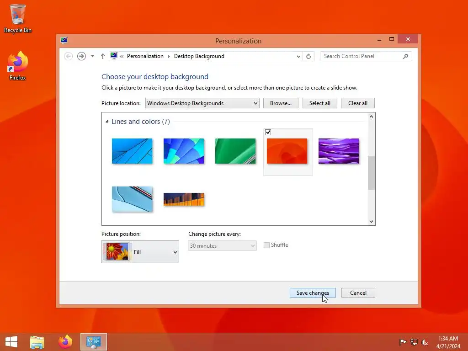468x351 pixels.
Task: Choose the blue lines wallpaper thumbnail
Action: pyautogui.click(x=132, y=151)
